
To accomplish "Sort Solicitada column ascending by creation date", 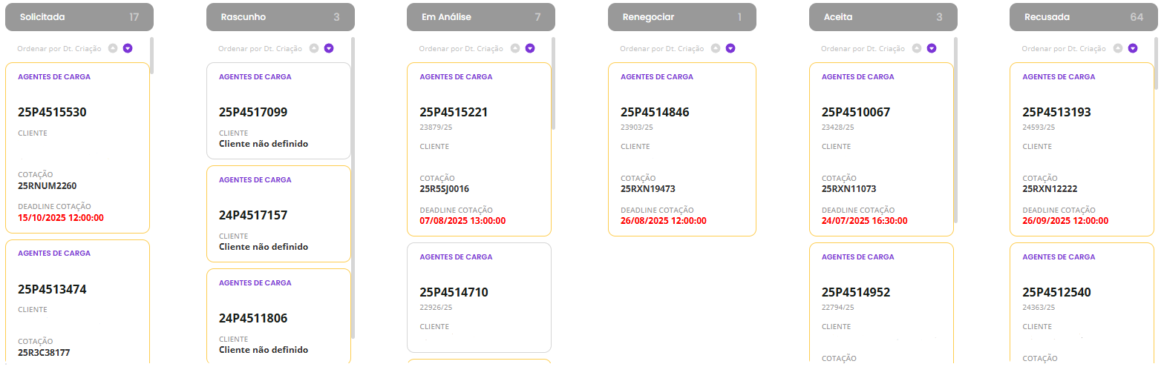I will point(113,48).
